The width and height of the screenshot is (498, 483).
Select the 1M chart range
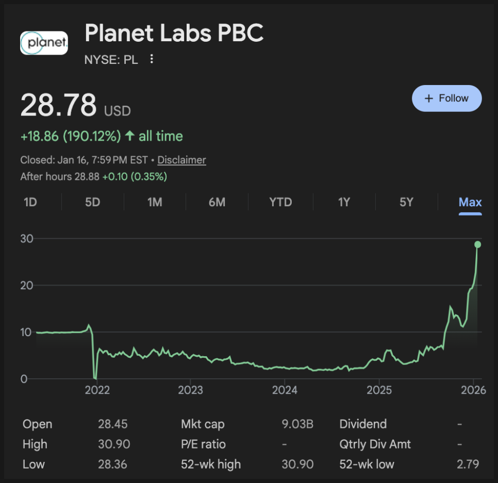click(x=155, y=202)
